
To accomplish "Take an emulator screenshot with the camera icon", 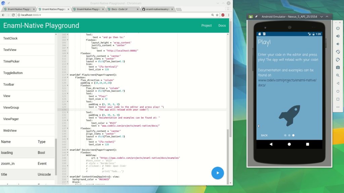I will click(338, 67).
